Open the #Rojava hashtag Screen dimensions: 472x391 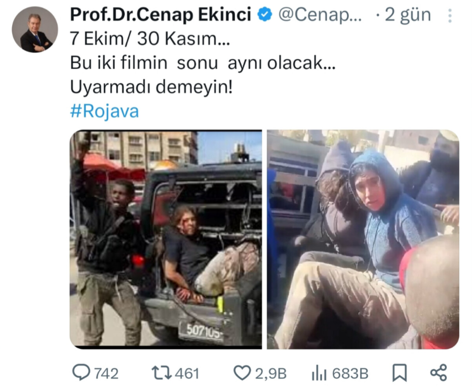click(104, 111)
